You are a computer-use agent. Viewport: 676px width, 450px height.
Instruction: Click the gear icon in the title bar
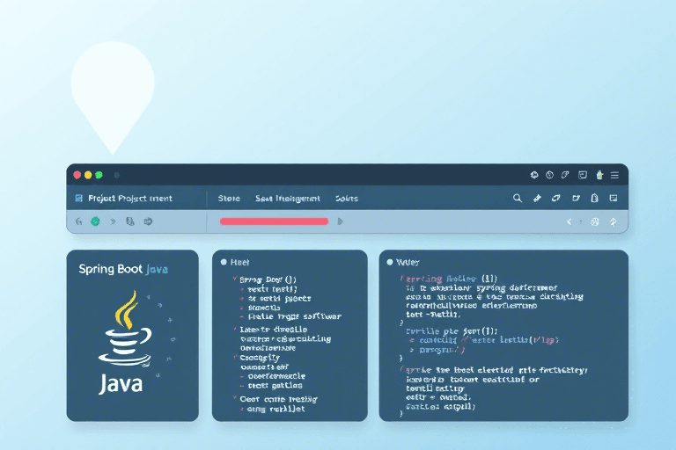[x=533, y=175]
